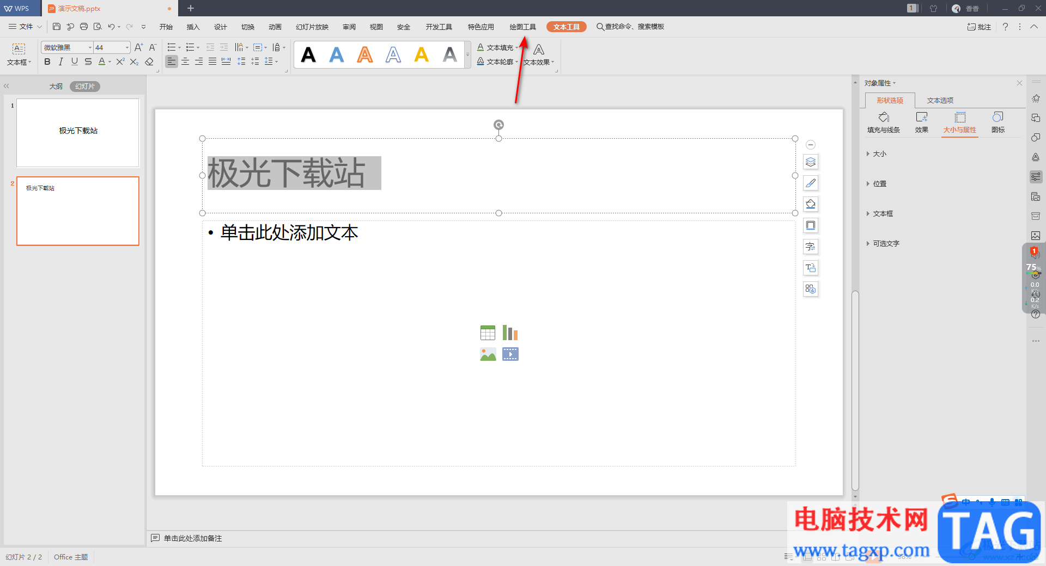
Task: Insert a text box with 文本框 icon
Action: [19, 54]
